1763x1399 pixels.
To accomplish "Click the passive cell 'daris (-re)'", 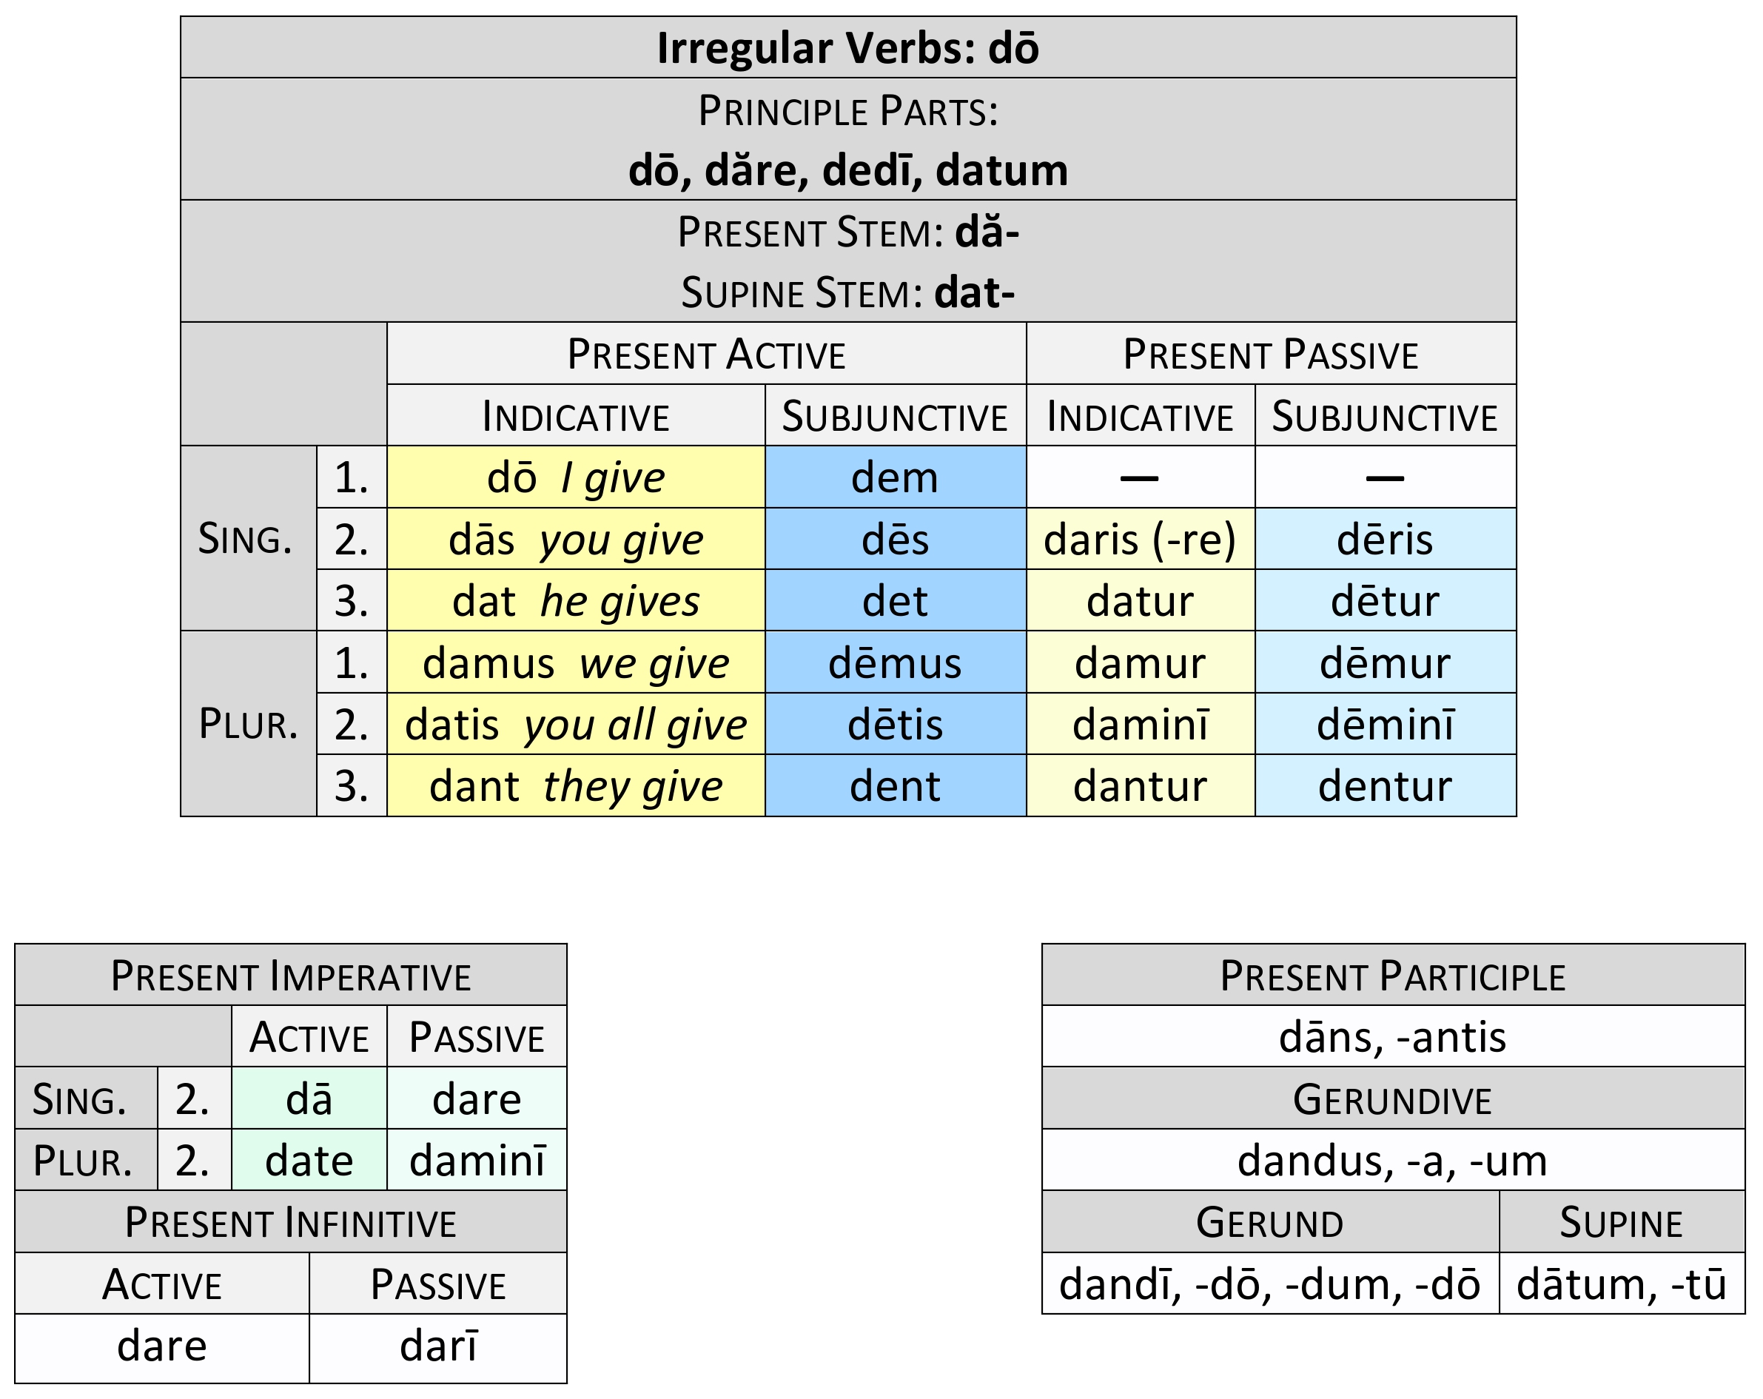I will (1140, 540).
